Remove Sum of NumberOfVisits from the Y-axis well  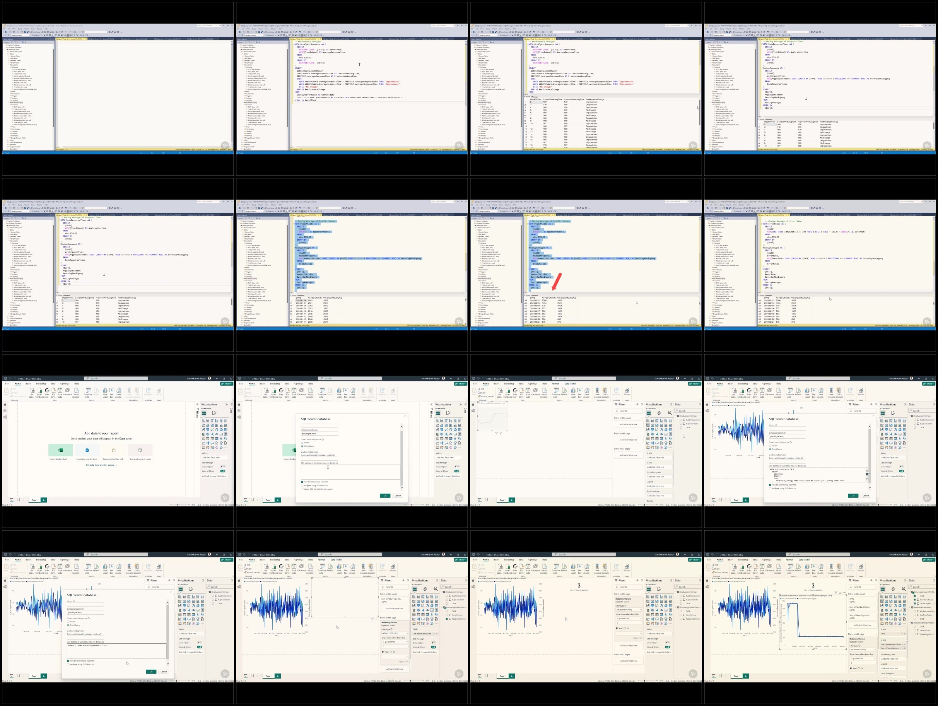point(905,644)
